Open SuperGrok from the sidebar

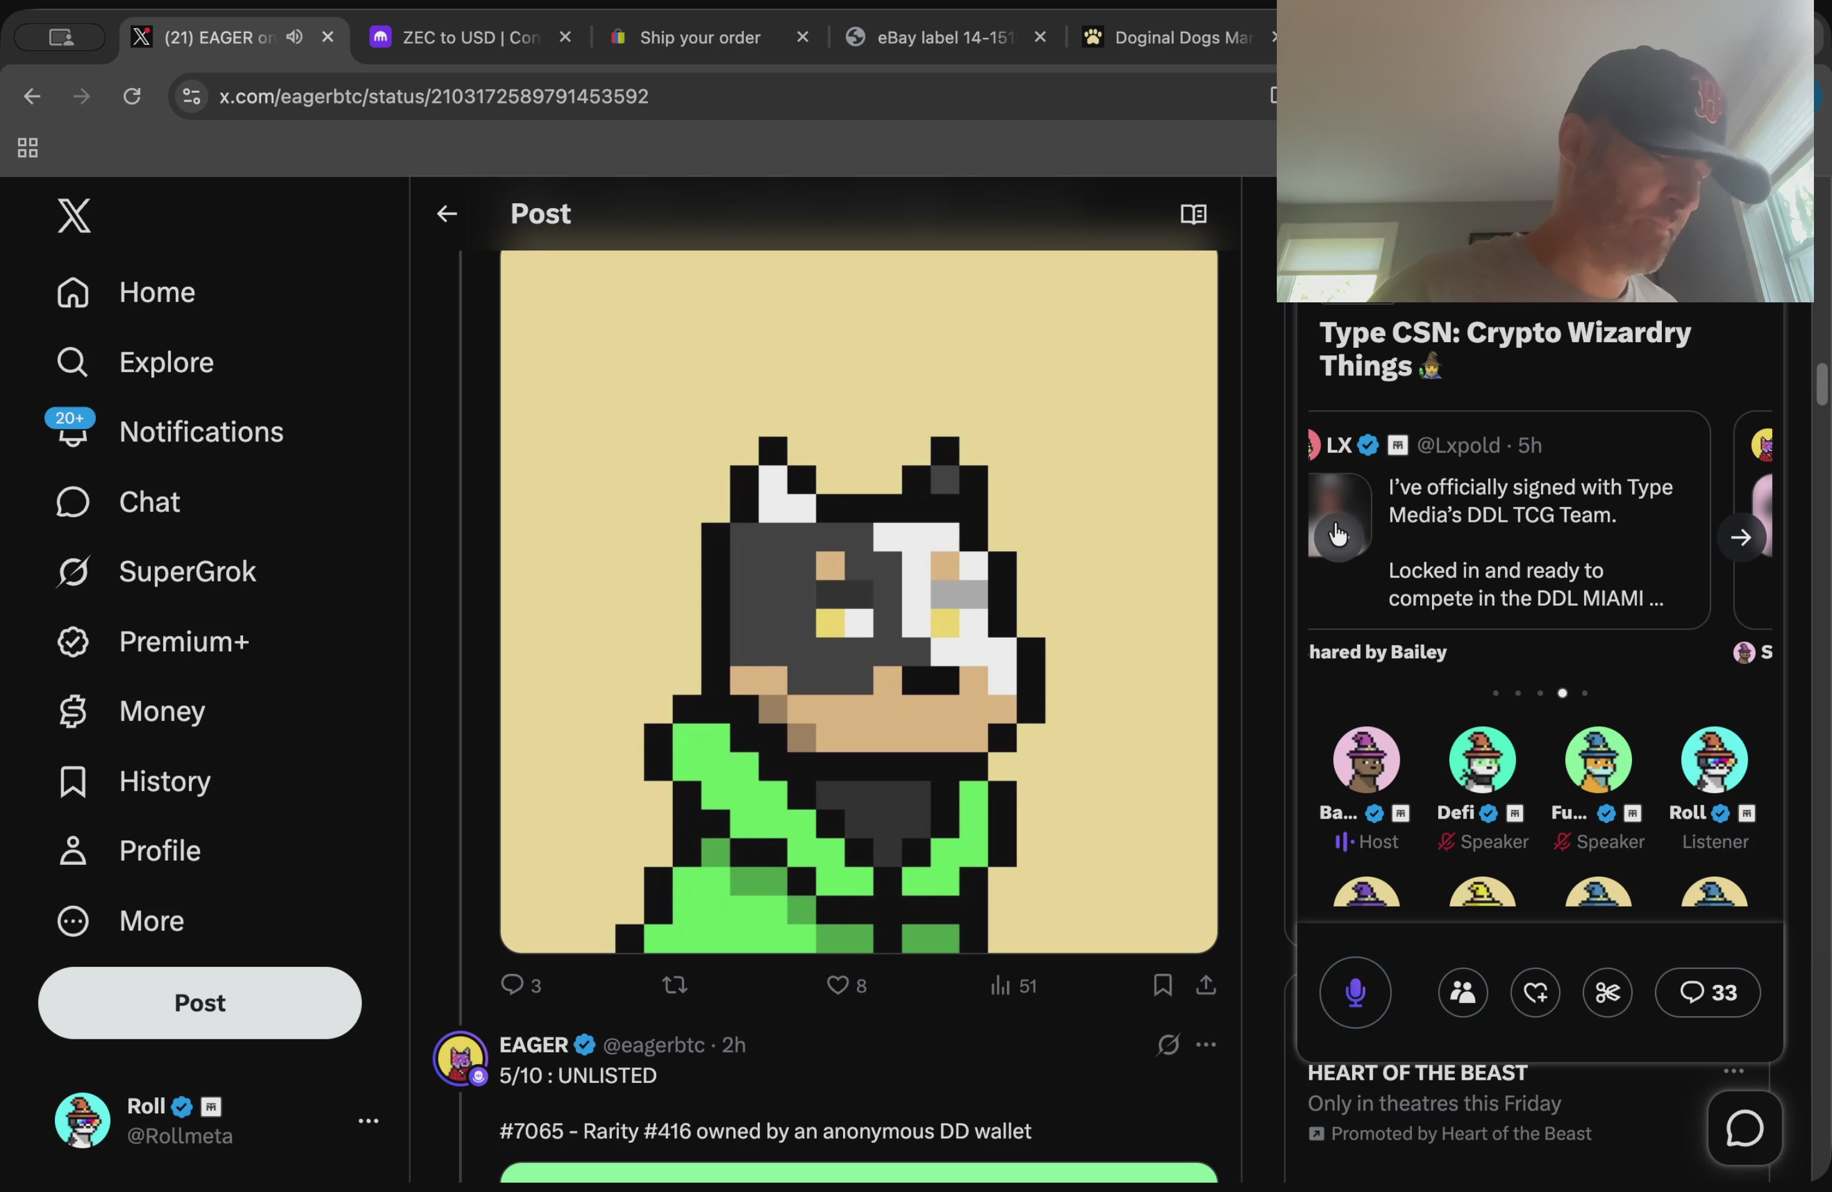(x=156, y=571)
